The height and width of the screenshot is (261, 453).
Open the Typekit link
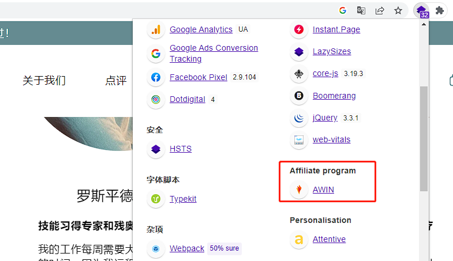pos(183,199)
